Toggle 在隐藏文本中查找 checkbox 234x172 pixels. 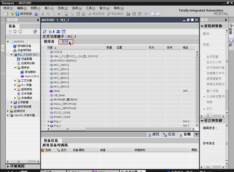(204, 73)
